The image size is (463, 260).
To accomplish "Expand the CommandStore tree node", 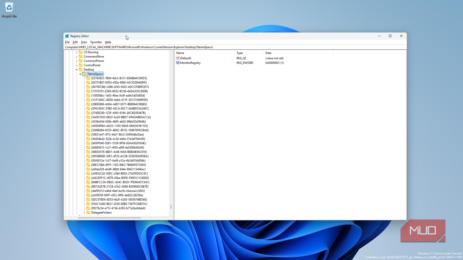I will [x=76, y=56].
